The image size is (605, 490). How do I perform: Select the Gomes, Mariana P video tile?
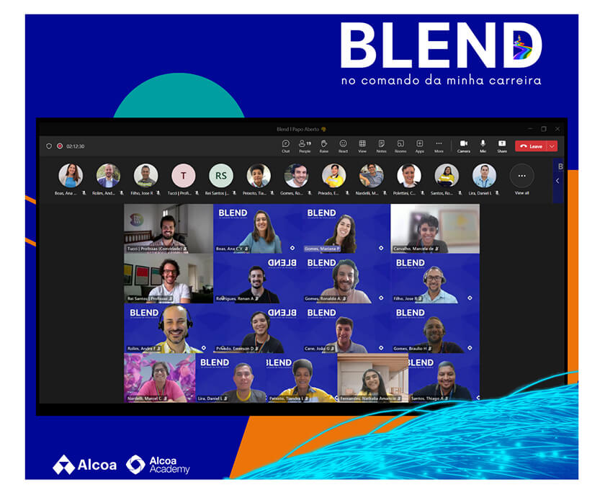[346, 228]
